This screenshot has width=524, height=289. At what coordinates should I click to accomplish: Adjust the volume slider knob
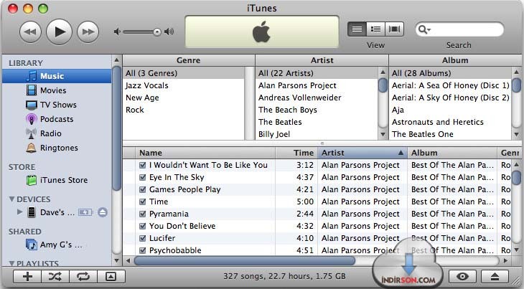pyautogui.click(x=157, y=32)
